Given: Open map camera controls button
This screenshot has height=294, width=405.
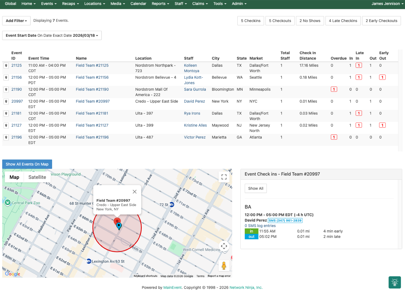Looking at the screenshot, I should point(224,246).
